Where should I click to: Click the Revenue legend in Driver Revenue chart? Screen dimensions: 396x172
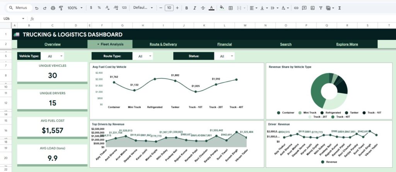329,162
